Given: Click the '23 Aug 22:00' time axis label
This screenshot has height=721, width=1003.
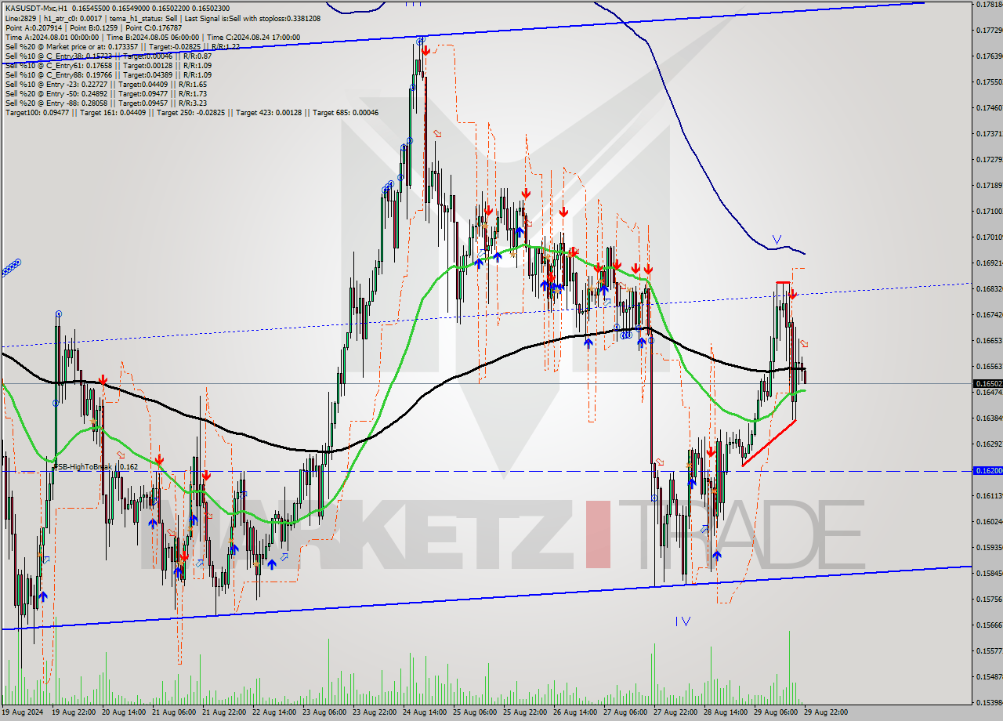Looking at the screenshot, I should [374, 712].
